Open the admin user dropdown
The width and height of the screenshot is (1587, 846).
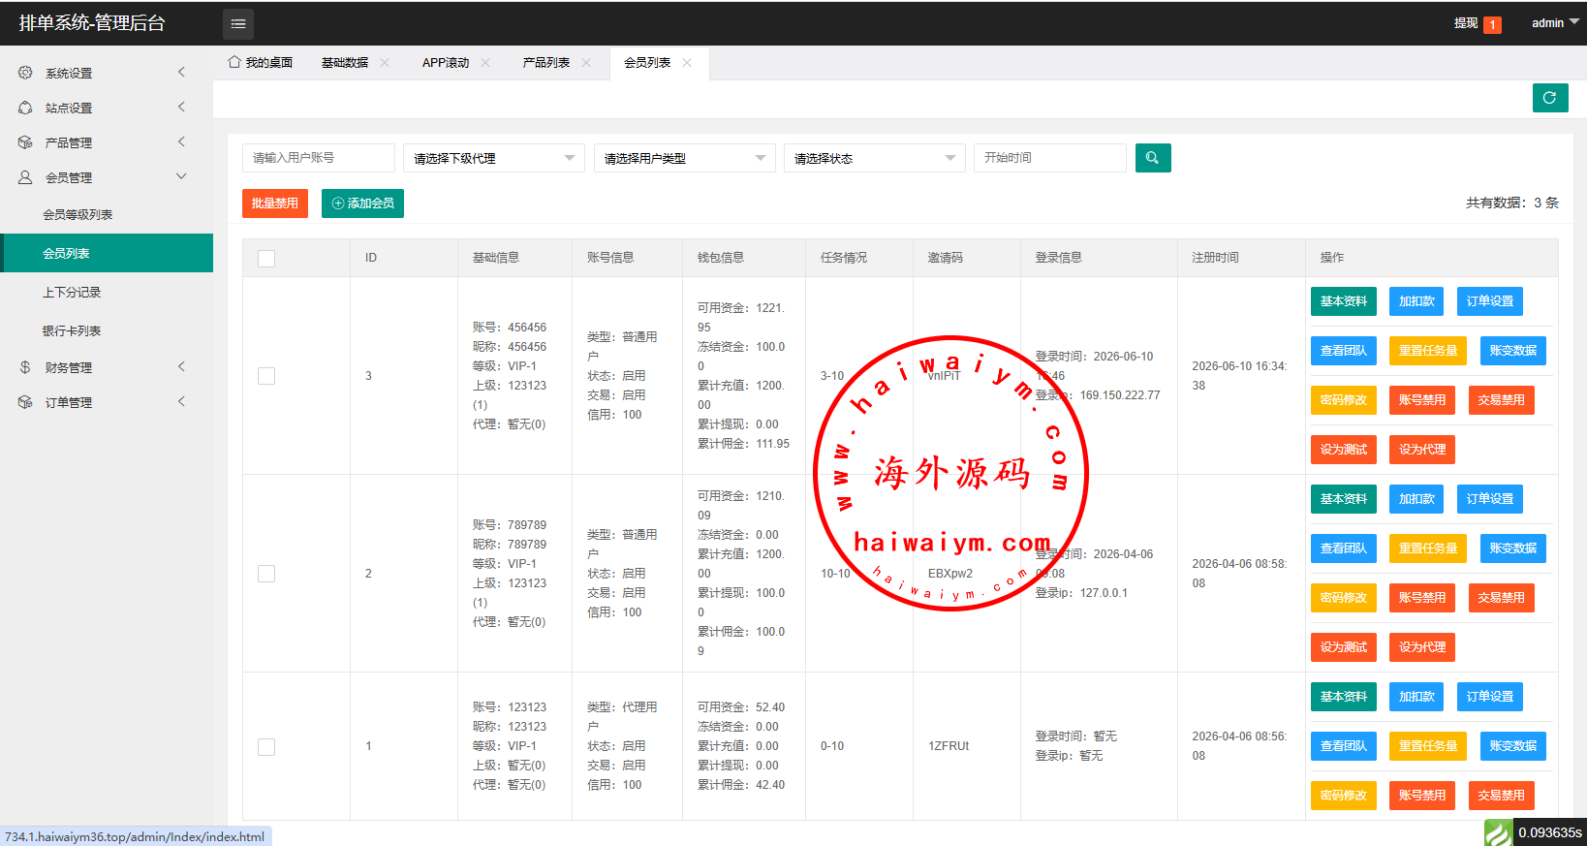point(1555,23)
